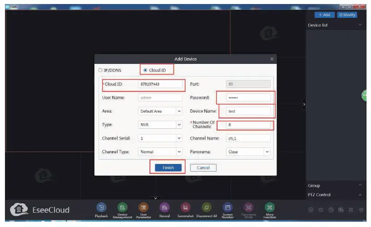Click the down chevron above bottom toolbar

tap(155, 198)
